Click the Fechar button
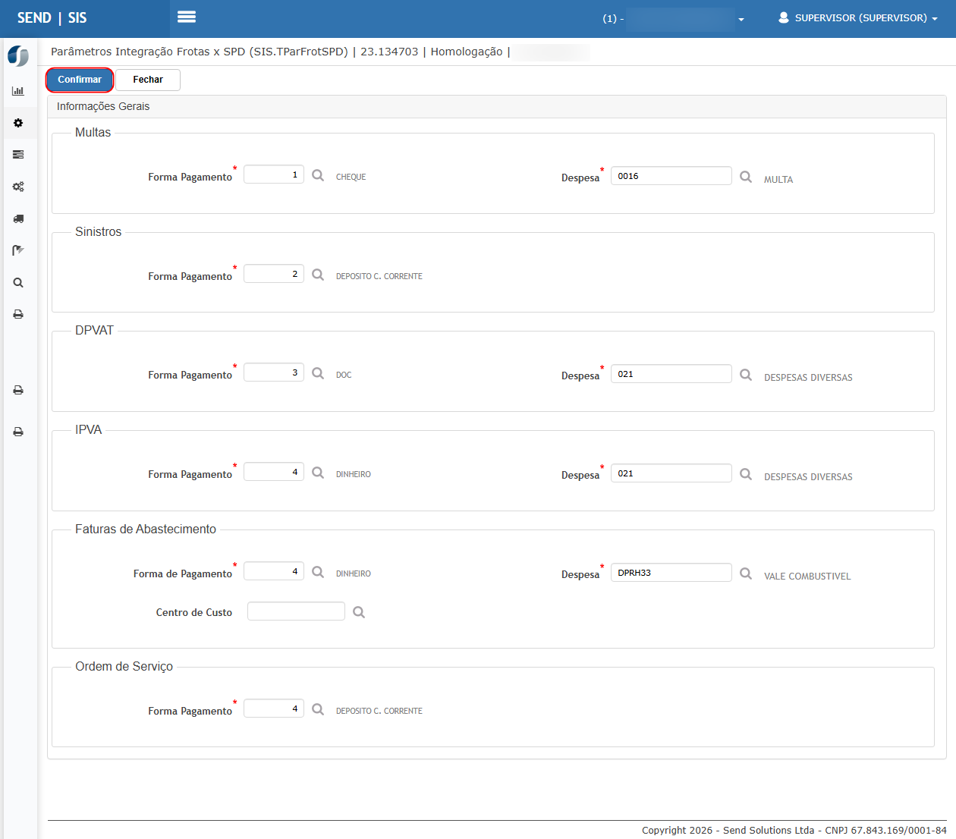Image resolution: width=956 pixels, height=839 pixels. point(148,80)
